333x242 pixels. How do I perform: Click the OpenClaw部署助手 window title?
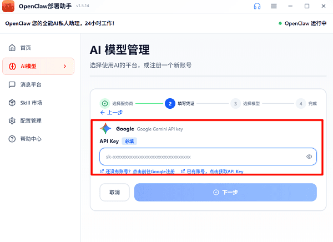(x=46, y=6)
